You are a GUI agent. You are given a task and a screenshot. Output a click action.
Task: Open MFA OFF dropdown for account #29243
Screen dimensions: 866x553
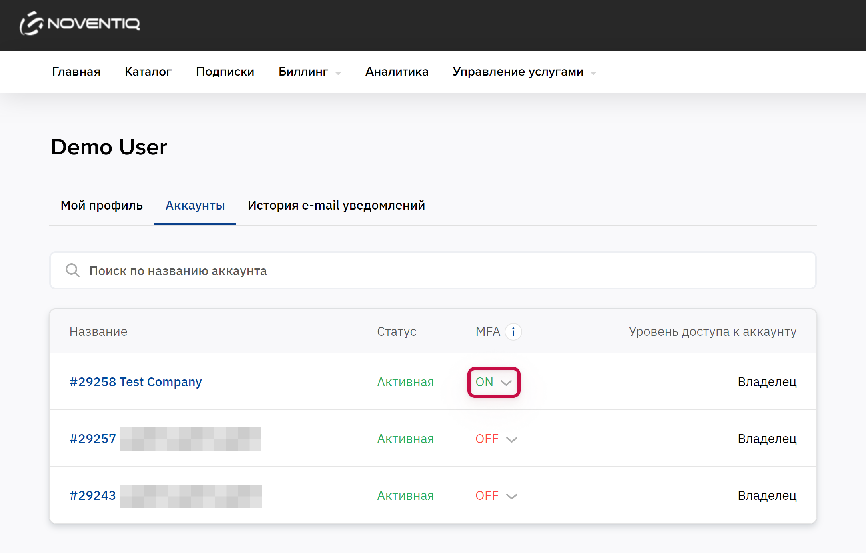[x=496, y=496]
